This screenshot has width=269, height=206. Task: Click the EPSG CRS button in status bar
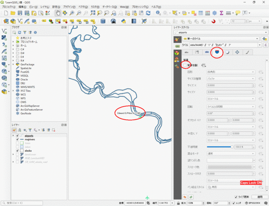252,203
